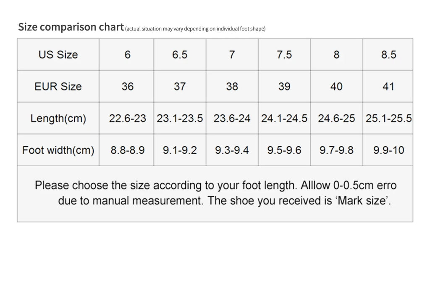Viewport: 430px width, 307px height.
Task: Select EUR size 41 cell
Action: [x=388, y=86]
